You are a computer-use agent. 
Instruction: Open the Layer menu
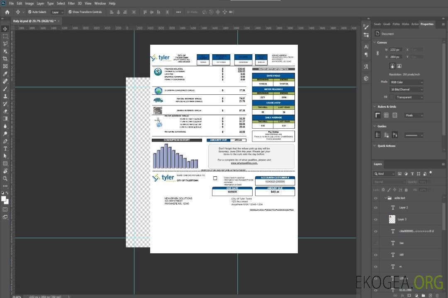pos(40,3)
